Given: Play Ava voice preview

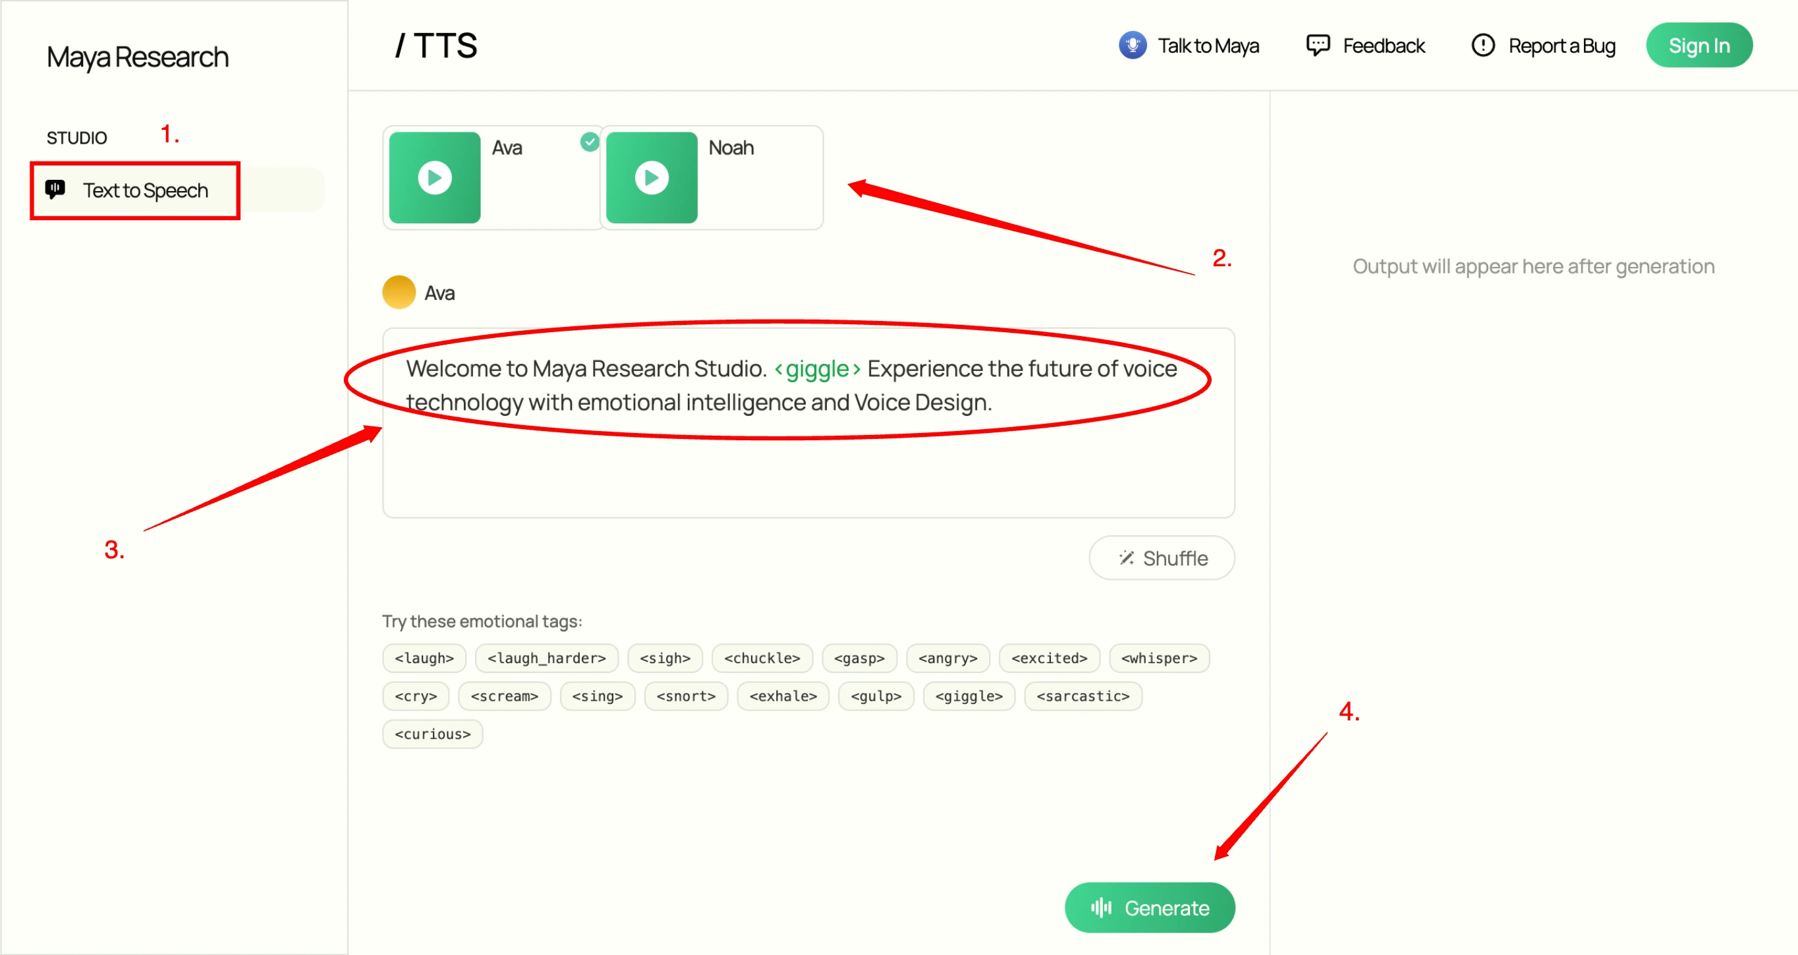Looking at the screenshot, I should point(434,177).
